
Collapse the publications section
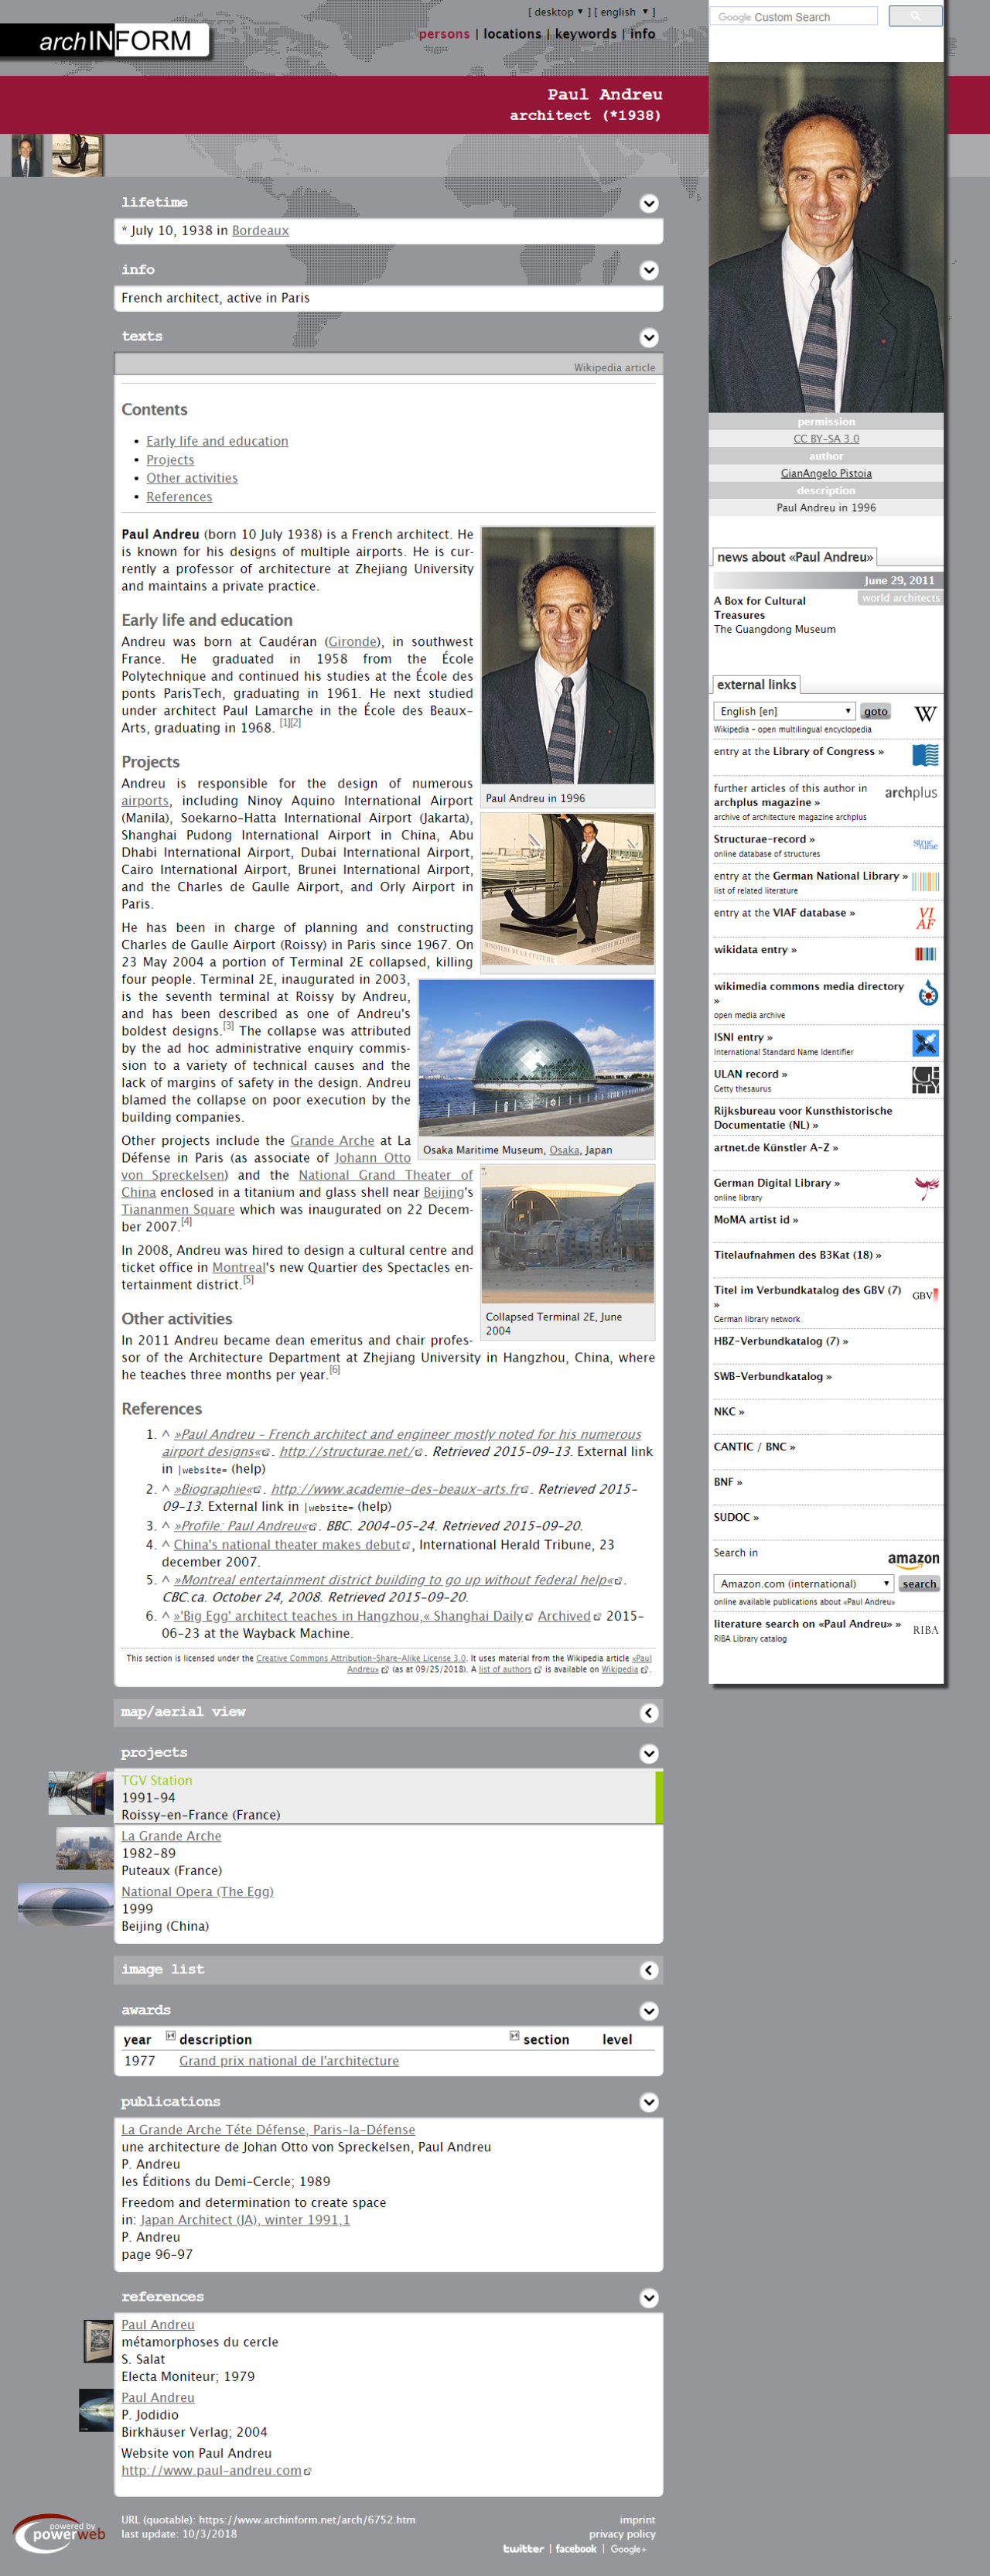point(649,2102)
